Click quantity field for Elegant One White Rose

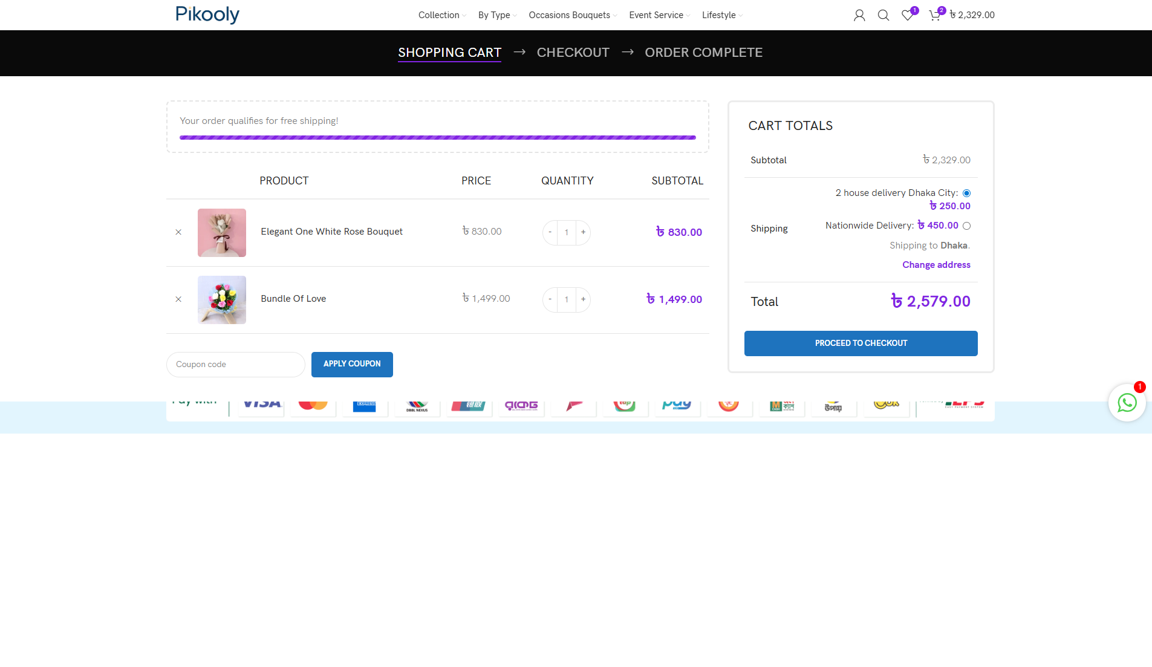(x=567, y=232)
